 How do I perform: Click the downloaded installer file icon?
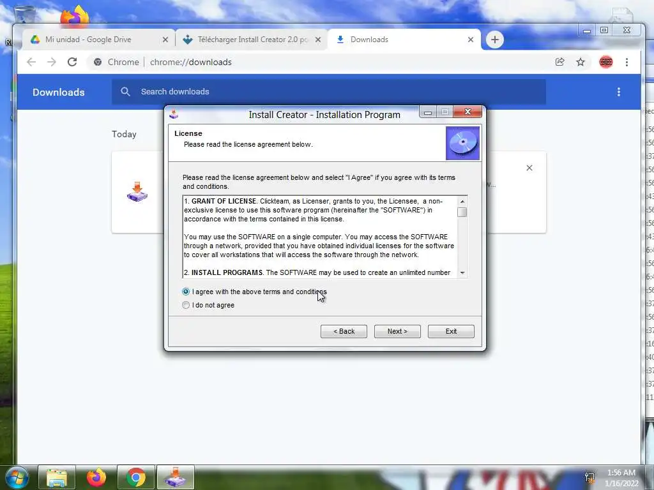137,191
